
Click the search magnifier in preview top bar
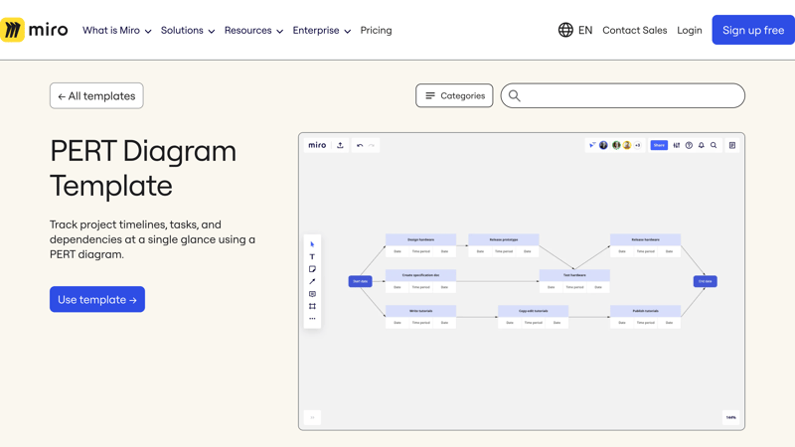pyautogui.click(x=714, y=145)
